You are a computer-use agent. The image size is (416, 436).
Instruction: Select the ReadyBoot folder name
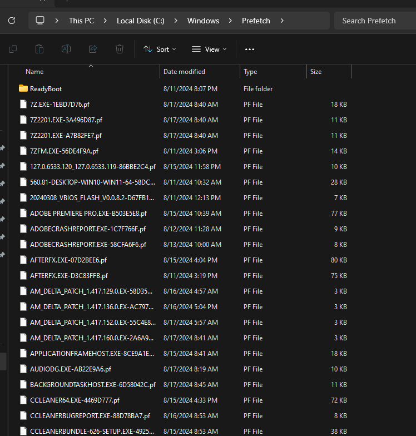pos(46,89)
